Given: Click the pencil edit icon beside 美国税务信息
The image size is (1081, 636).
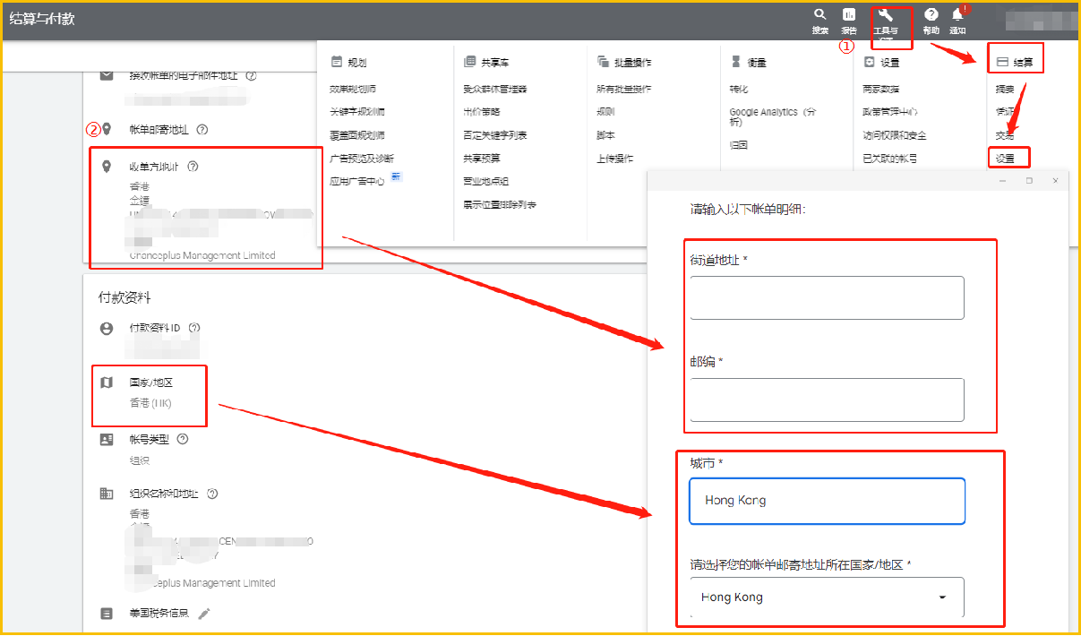Looking at the screenshot, I should pyautogui.click(x=204, y=614).
